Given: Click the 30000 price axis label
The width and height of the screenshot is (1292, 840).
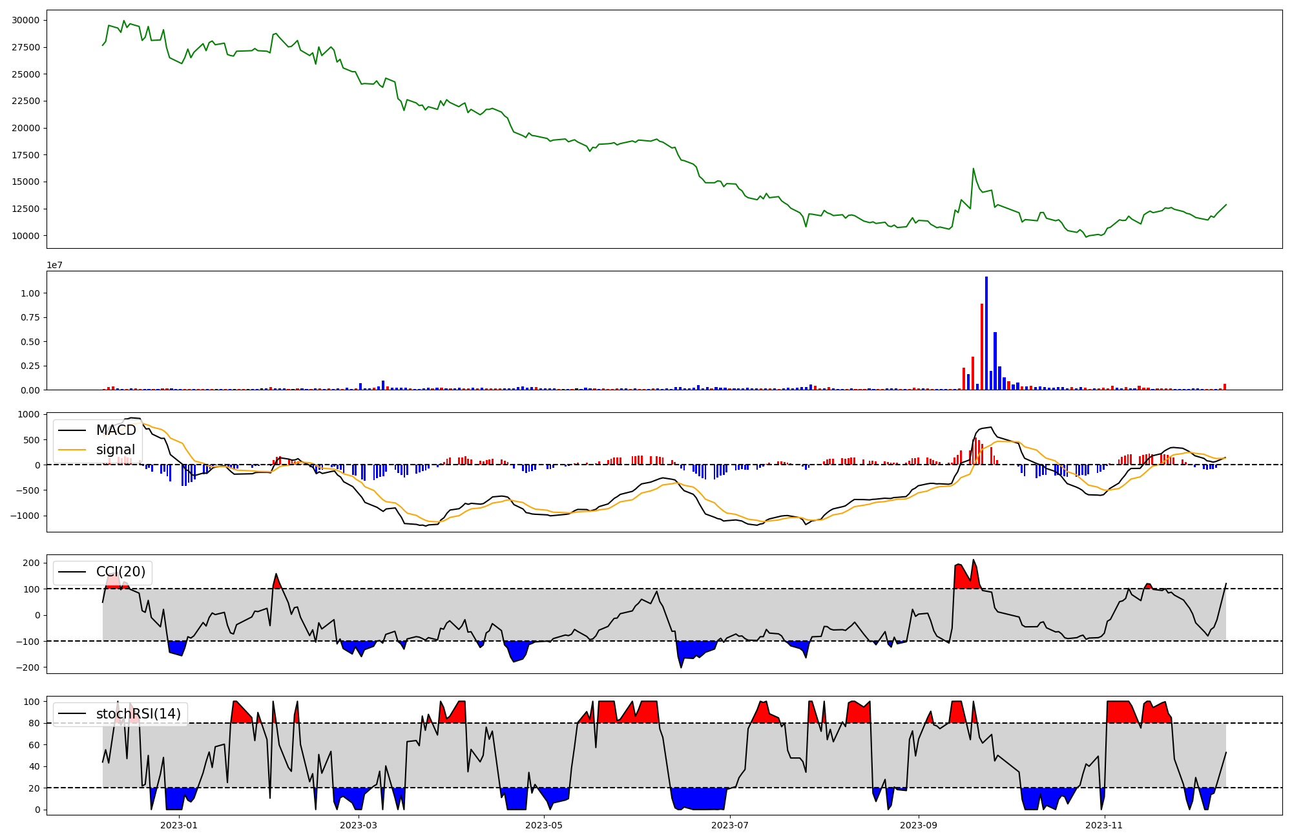Looking at the screenshot, I should 25,20.
